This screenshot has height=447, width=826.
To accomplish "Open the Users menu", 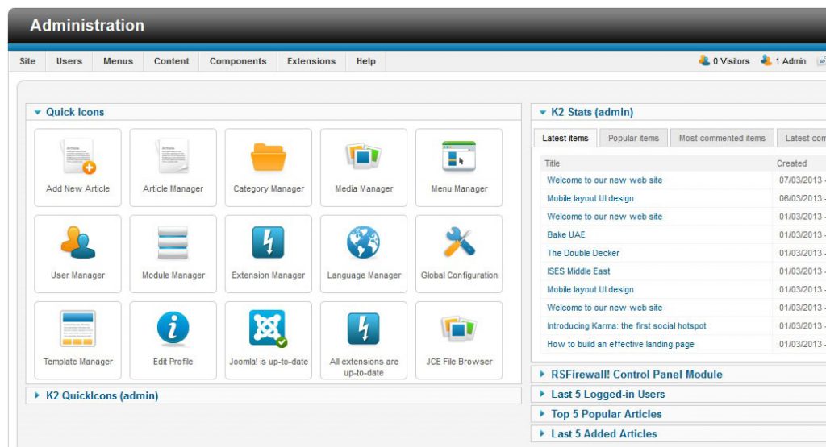I will [69, 61].
